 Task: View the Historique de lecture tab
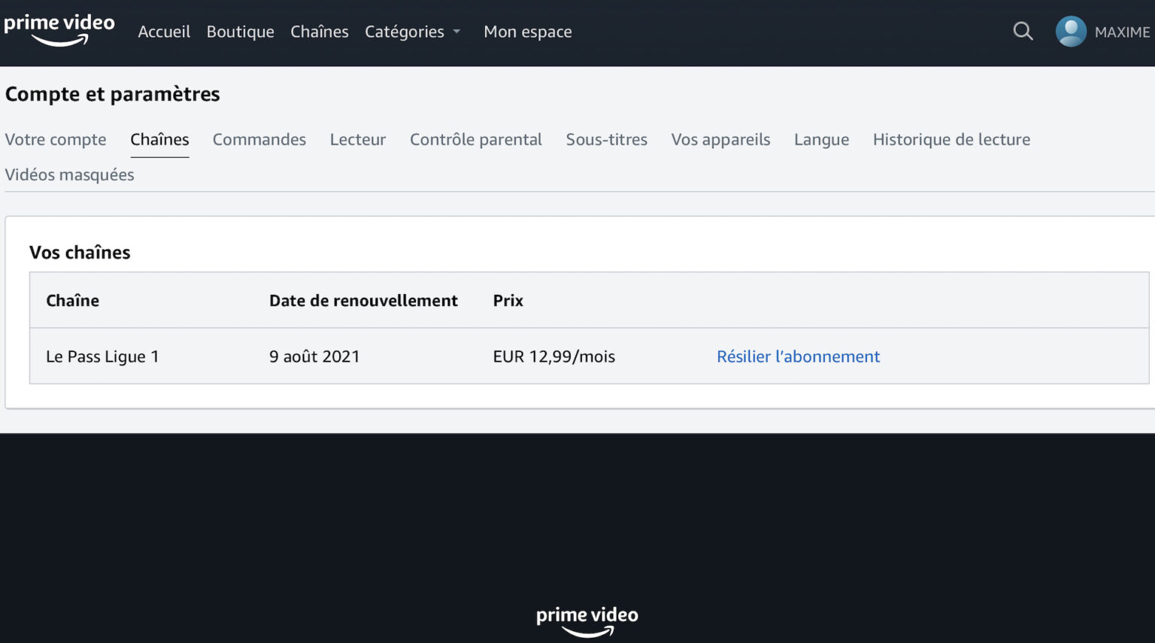pyautogui.click(x=951, y=140)
